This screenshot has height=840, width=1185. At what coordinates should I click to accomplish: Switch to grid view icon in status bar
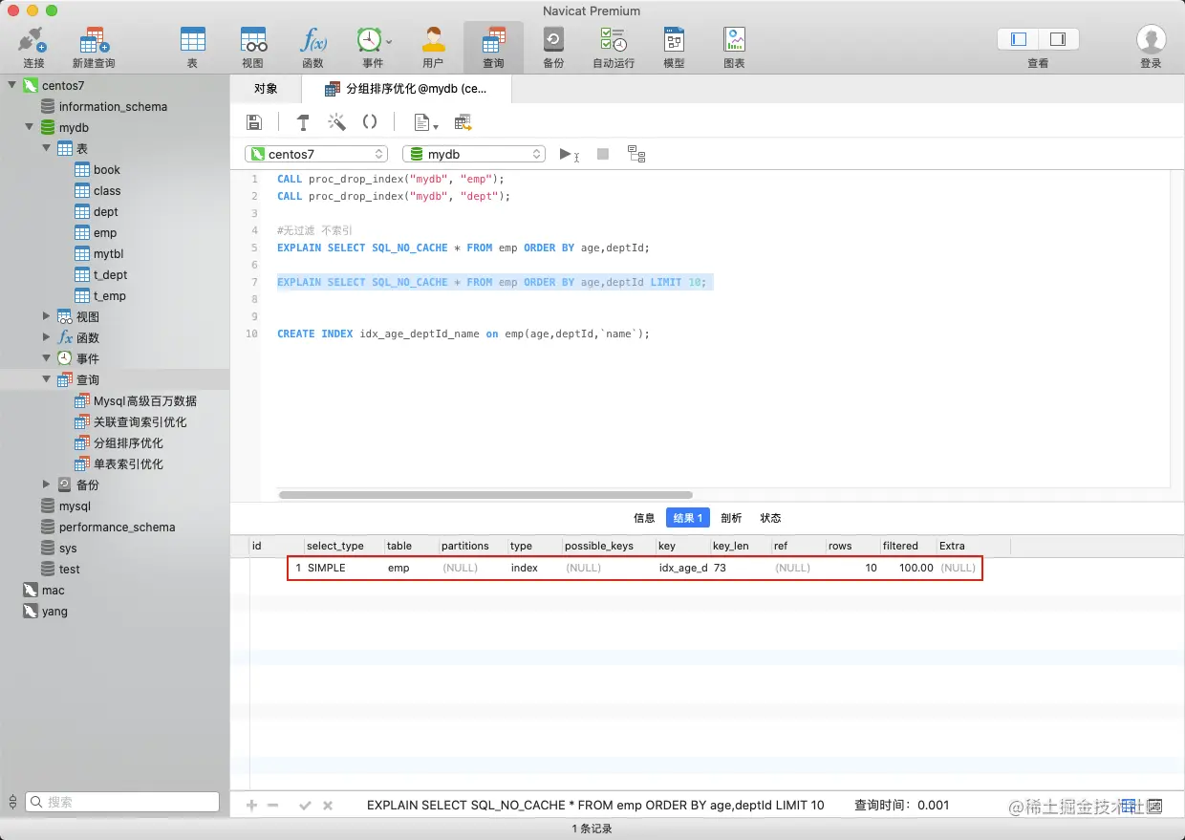(x=1129, y=806)
